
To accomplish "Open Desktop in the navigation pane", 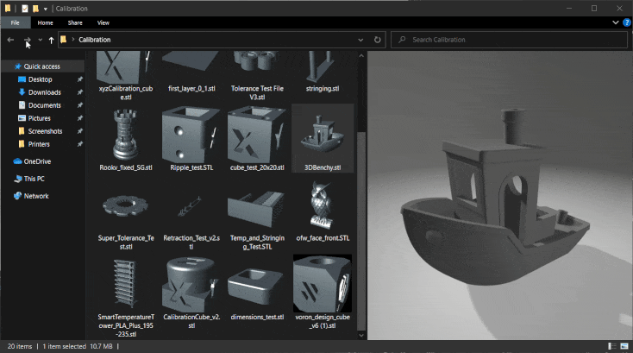I will click(40, 79).
